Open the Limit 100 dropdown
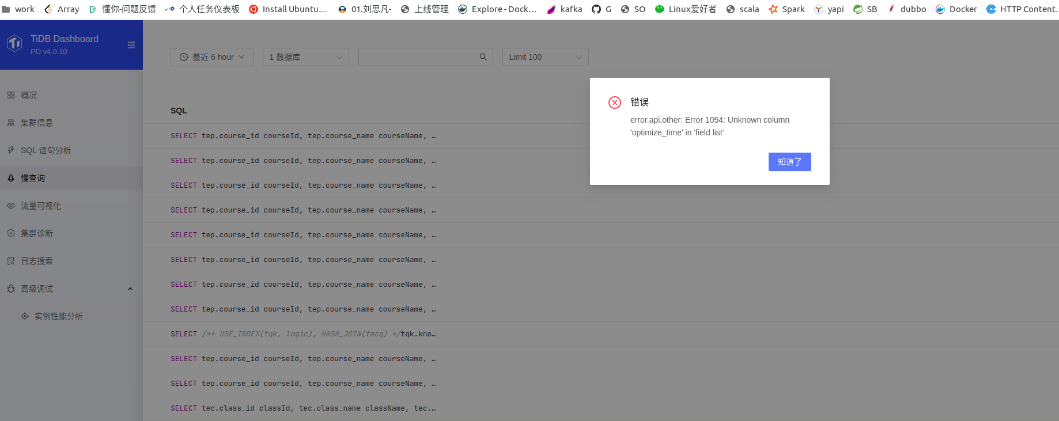The image size is (1059, 421). 546,57
